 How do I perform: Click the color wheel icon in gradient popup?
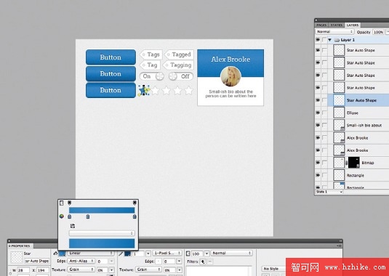point(62,216)
